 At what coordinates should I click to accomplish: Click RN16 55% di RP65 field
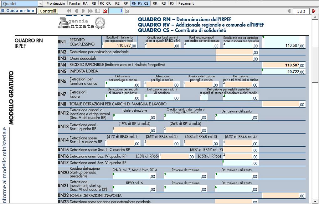[177, 156]
